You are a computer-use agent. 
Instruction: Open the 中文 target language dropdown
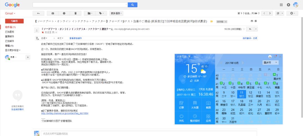click(60, 38)
